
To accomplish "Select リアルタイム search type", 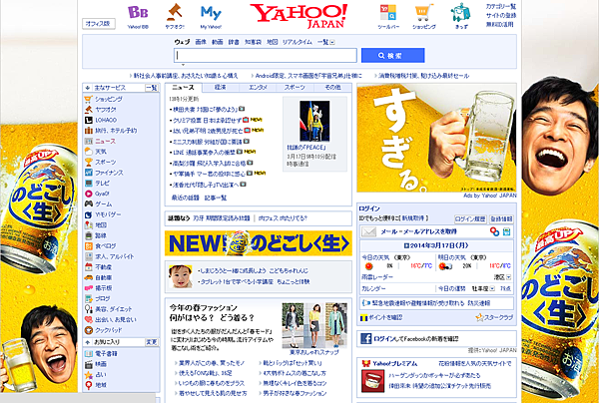I will [297, 42].
